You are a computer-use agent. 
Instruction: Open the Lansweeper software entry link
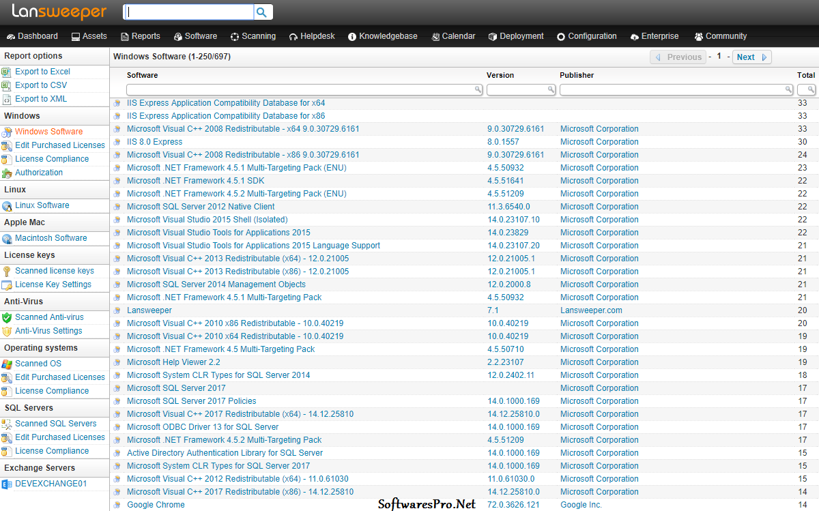pos(149,310)
